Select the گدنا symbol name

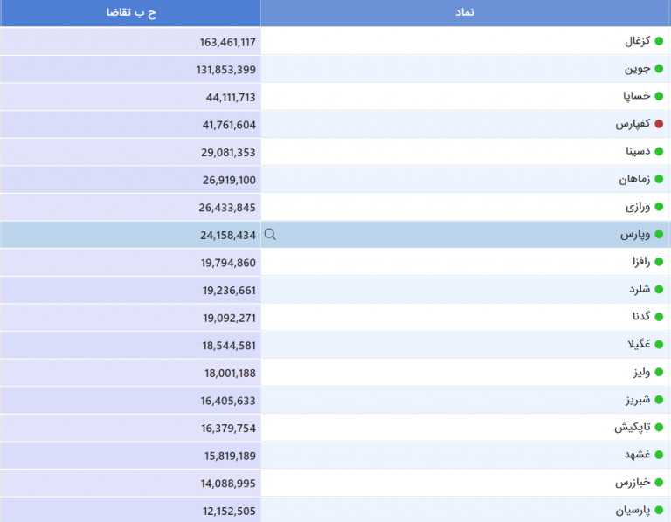(x=641, y=316)
